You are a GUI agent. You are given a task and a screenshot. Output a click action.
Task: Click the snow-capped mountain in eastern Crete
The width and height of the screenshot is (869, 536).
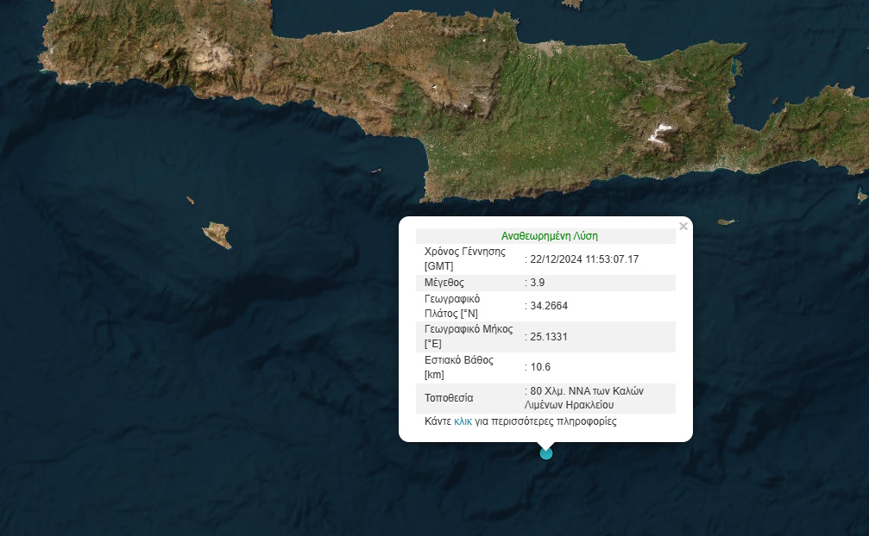click(661, 132)
